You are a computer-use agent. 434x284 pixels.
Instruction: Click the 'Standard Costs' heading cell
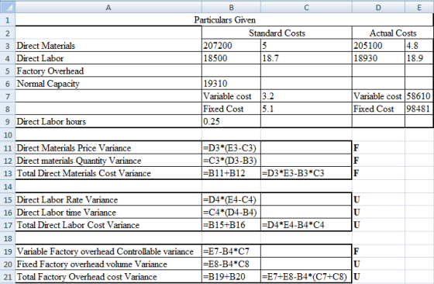pos(277,33)
